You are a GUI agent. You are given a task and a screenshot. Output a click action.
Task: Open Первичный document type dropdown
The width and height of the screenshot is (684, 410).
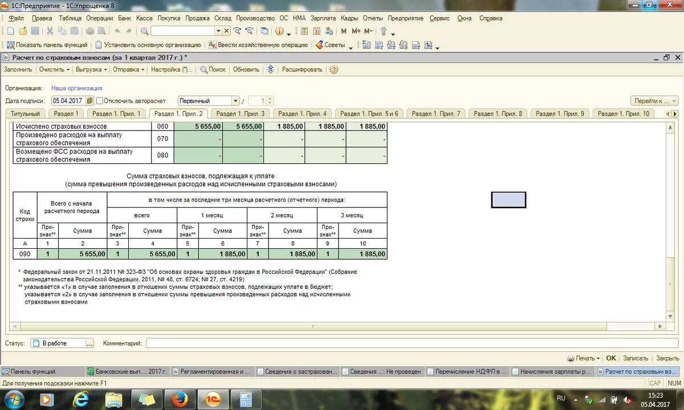pos(235,101)
